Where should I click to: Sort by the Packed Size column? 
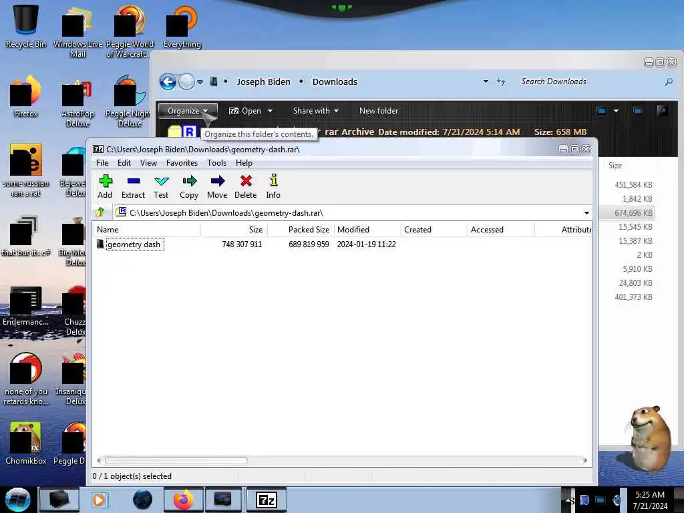(x=301, y=230)
